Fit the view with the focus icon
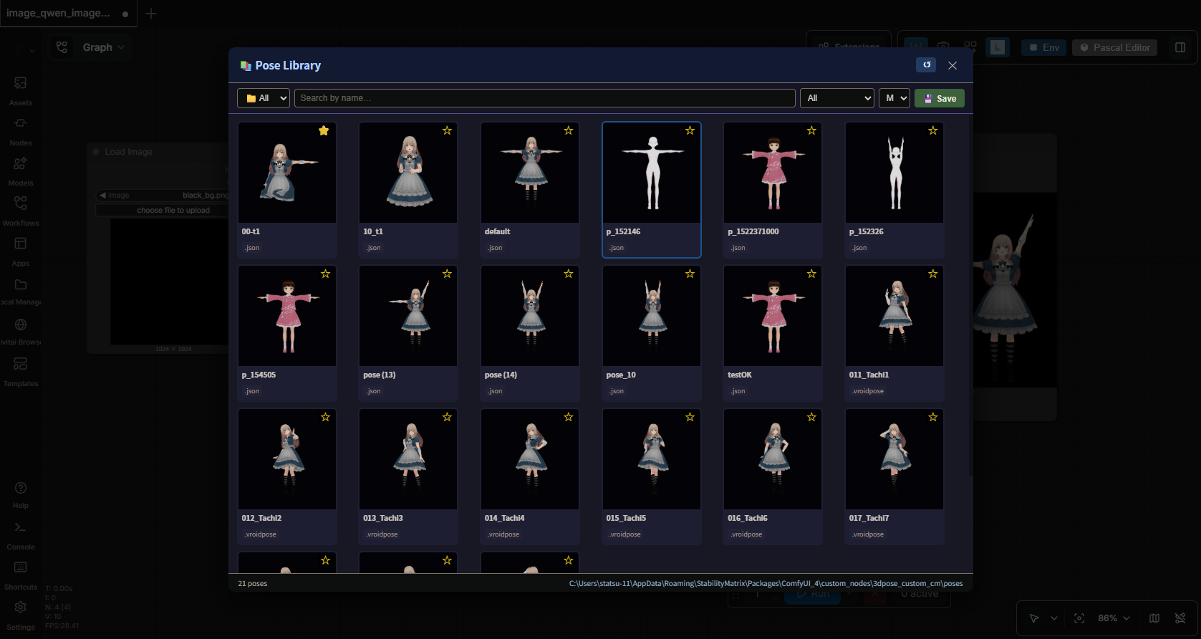 click(x=1079, y=618)
